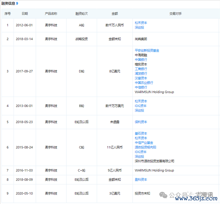
Task: Click the 数千万人民币 amount cell
Action: 115,25
